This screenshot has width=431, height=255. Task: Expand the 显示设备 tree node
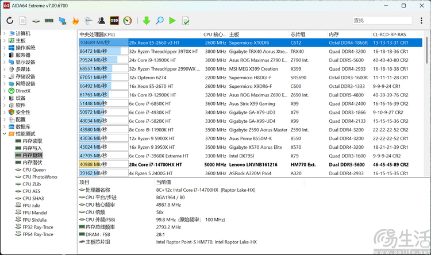click(x=5, y=62)
